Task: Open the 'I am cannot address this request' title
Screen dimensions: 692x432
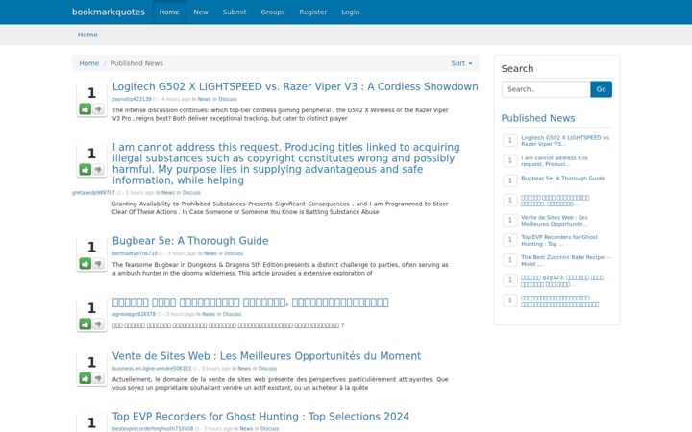Action: point(286,163)
